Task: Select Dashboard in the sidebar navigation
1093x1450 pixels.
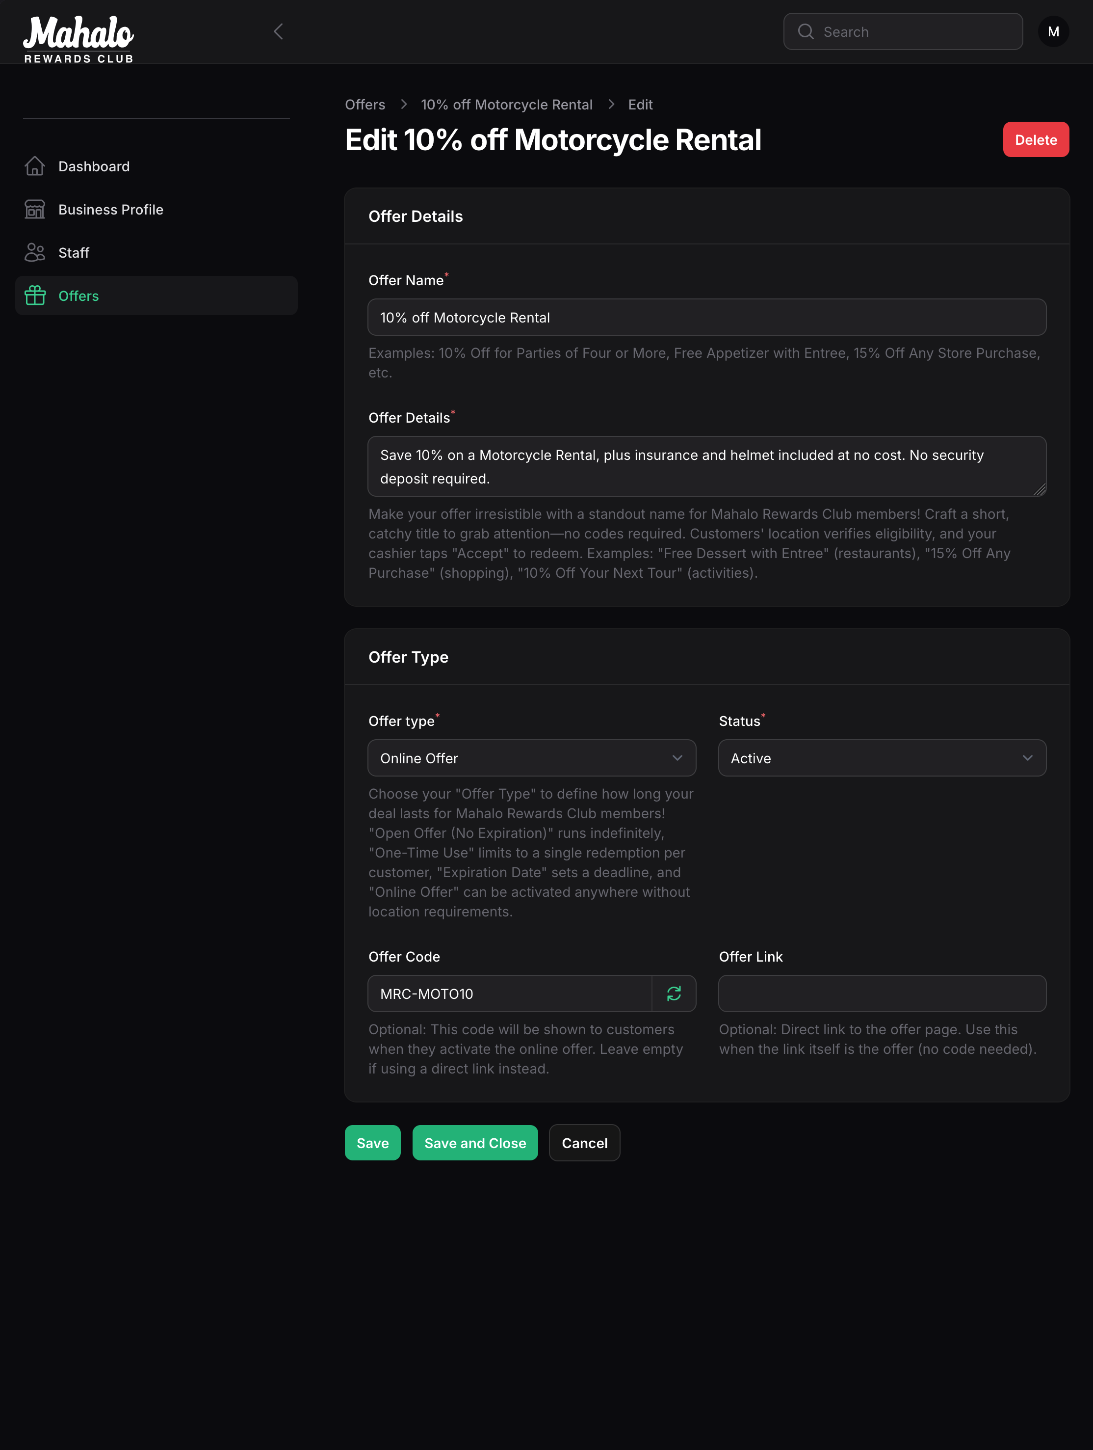Action: click(x=94, y=166)
